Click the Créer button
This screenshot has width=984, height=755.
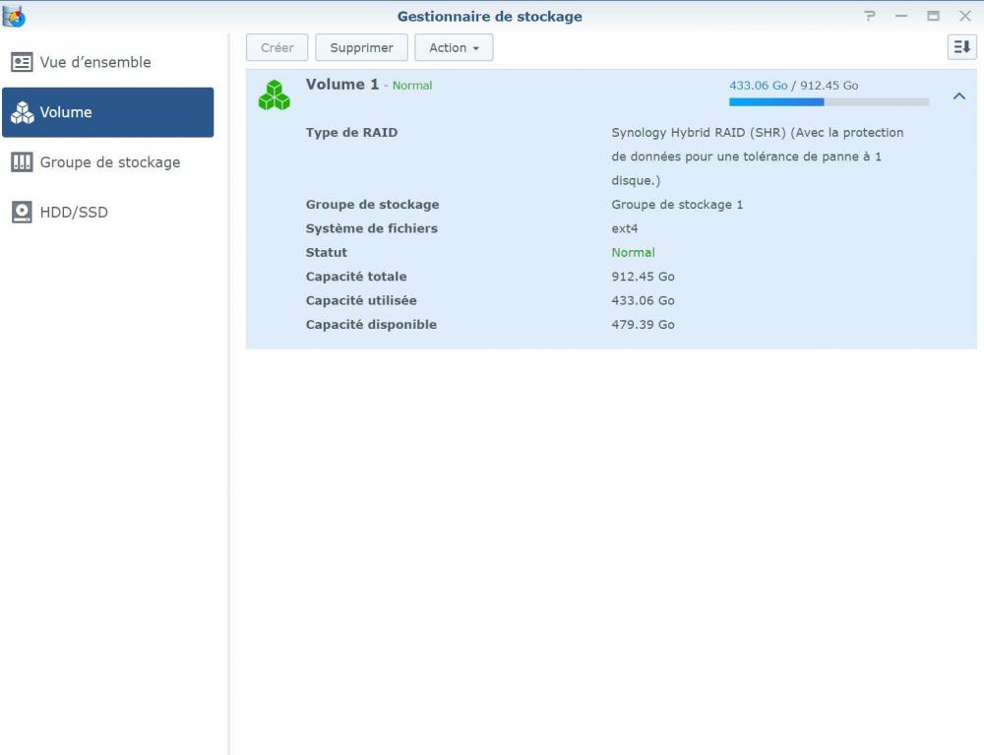277,47
